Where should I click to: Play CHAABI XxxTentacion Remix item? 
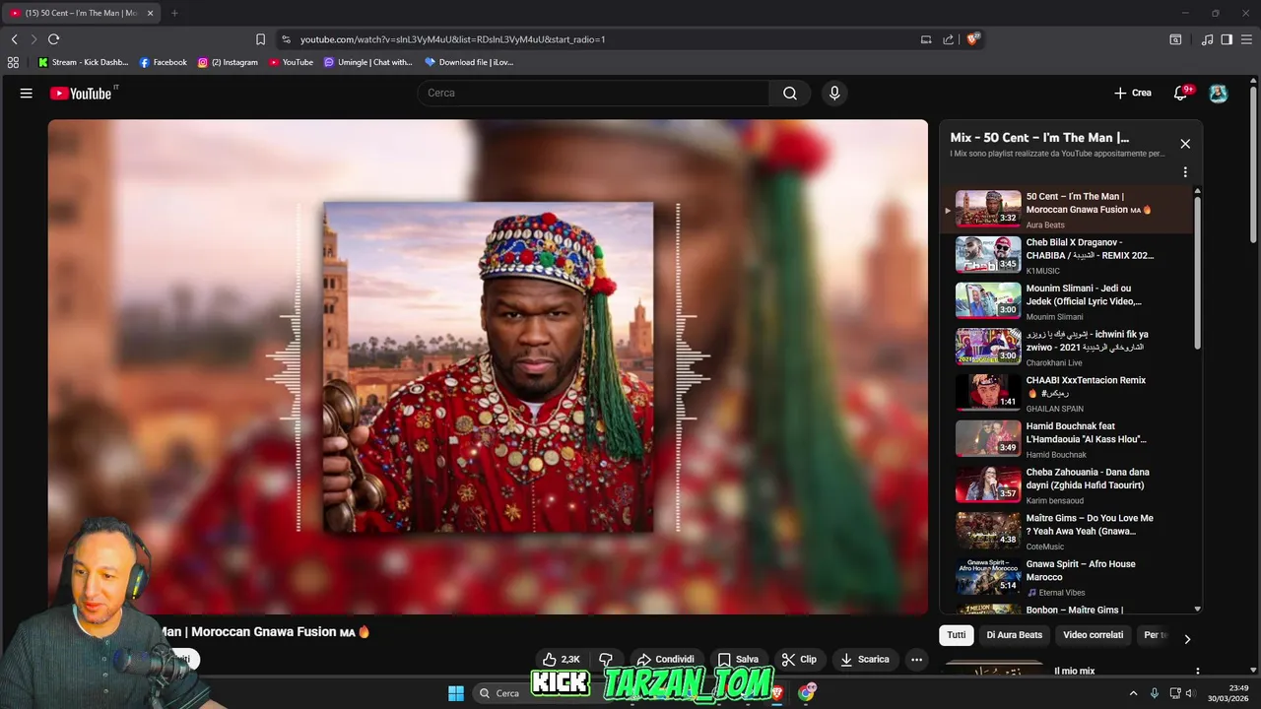coord(1068,394)
